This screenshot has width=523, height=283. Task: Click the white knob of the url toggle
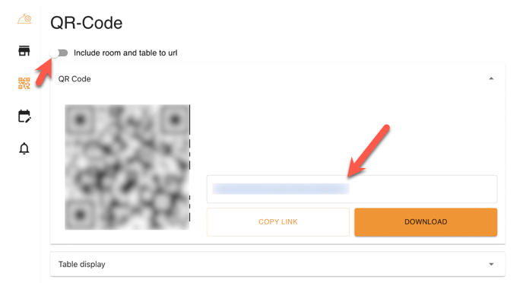[x=54, y=52]
